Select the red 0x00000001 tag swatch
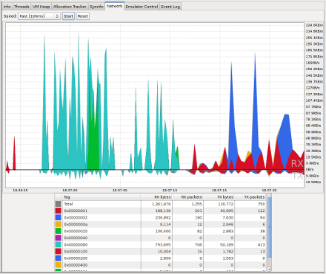Screen dimensions: 326x274 click(x=58, y=210)
